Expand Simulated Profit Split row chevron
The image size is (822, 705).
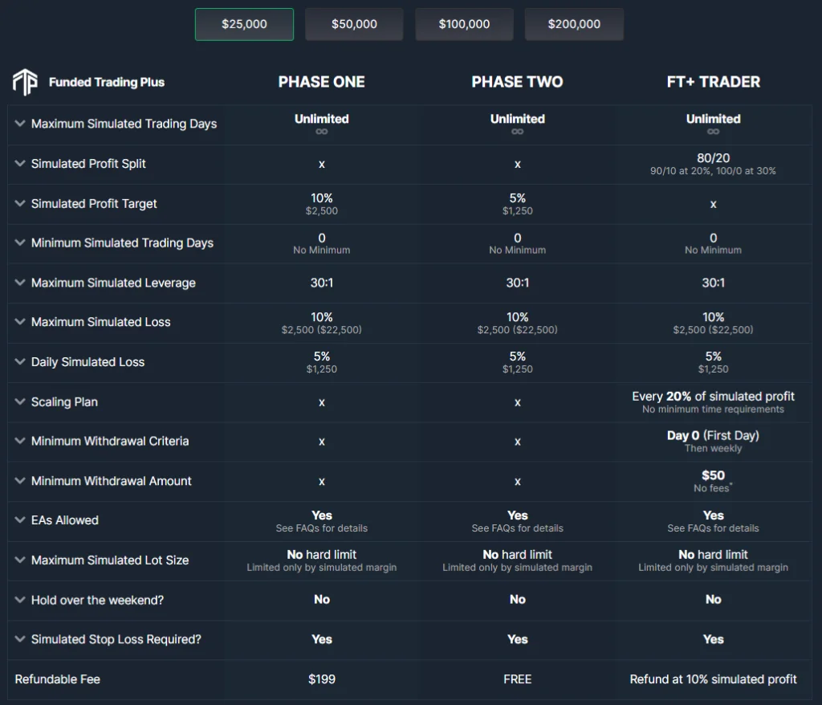click(x=20, y=163)
